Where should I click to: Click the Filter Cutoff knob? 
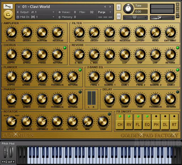pos(140,32)
